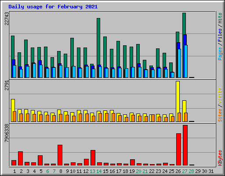Click day 25 on the x-axis
The height and width of the screenshot is (176, 225).
(x=171, y=171)
